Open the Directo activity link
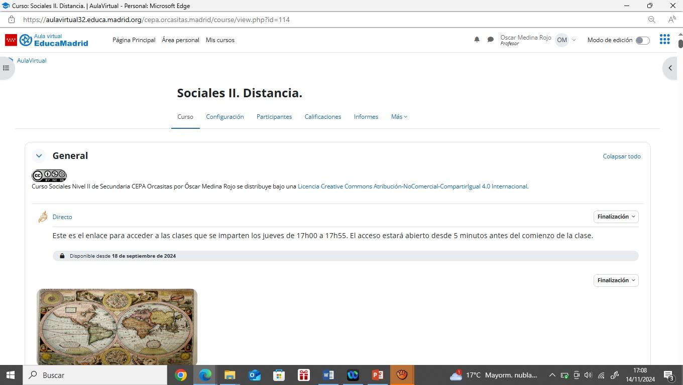This screenshot has height=385, width=683. [x=62, y=217]
